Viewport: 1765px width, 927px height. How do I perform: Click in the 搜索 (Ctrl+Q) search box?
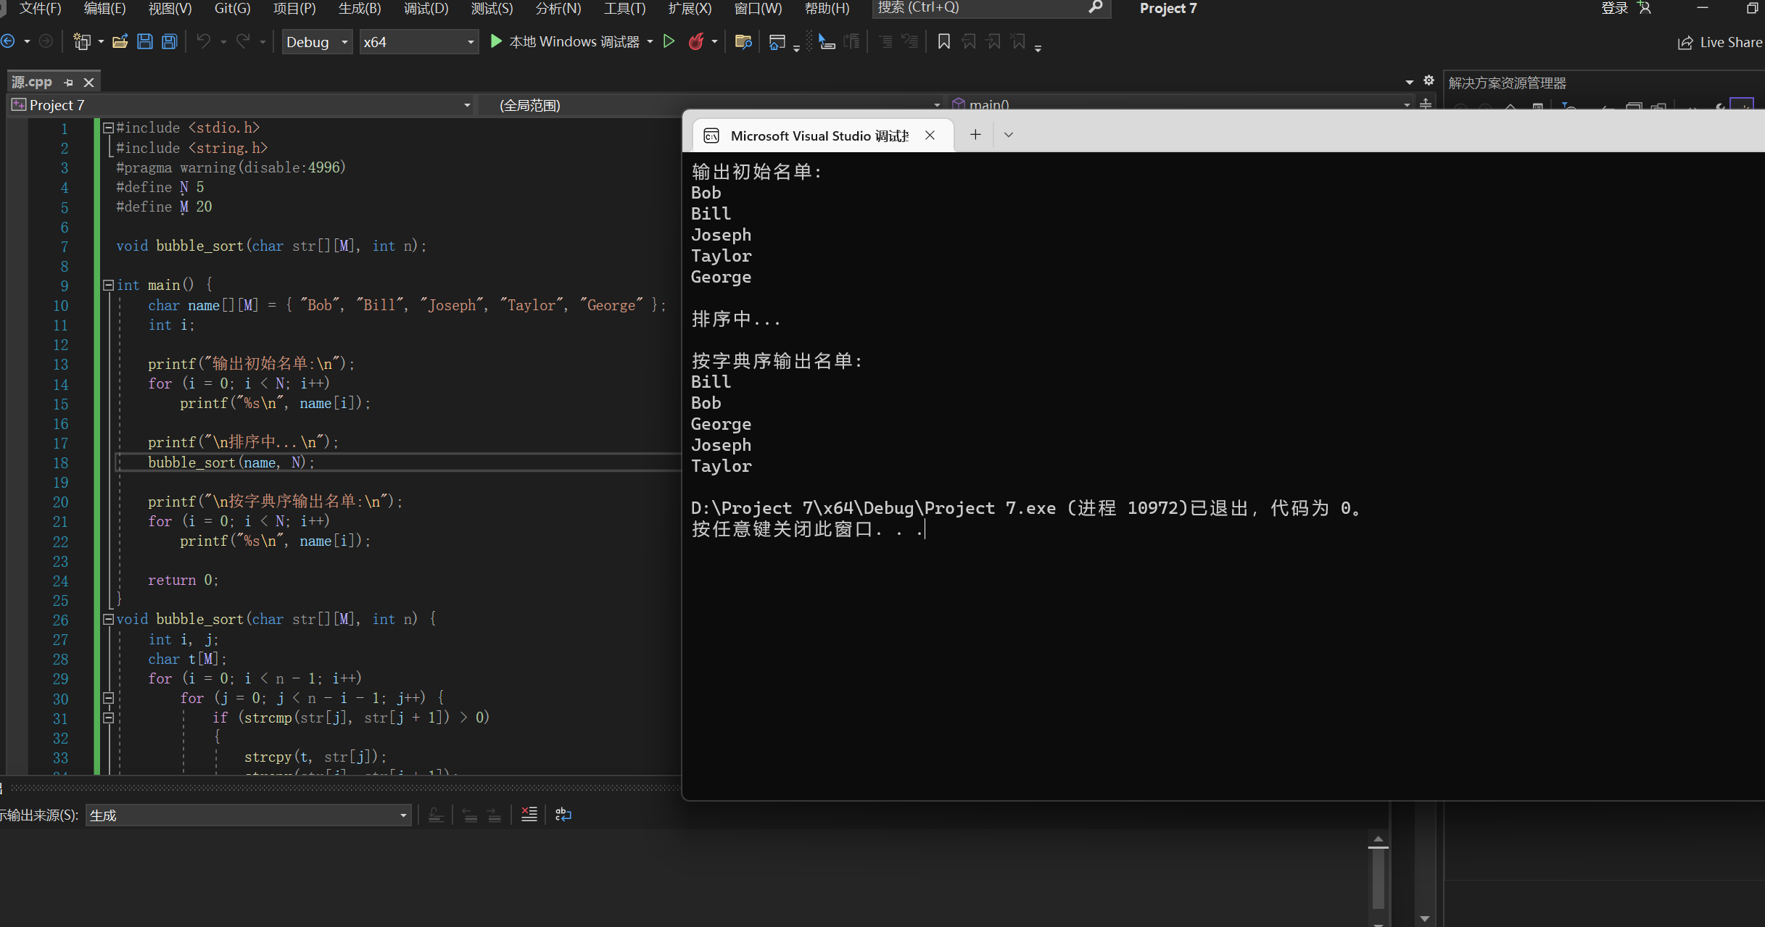point(979,8)
